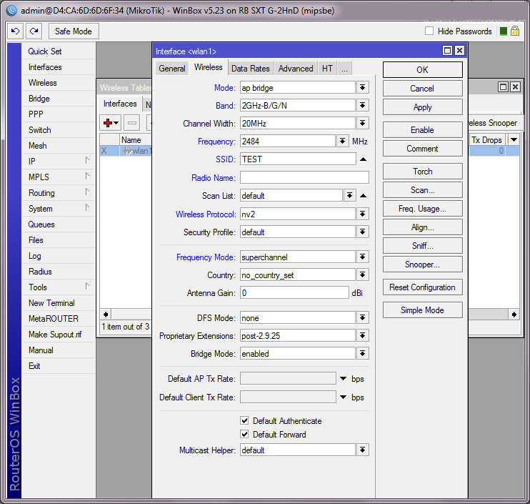The width and height of the screenshot is (530, 504).
Task: Open the Bridge menu in sidebar
Action: [39, 99]
